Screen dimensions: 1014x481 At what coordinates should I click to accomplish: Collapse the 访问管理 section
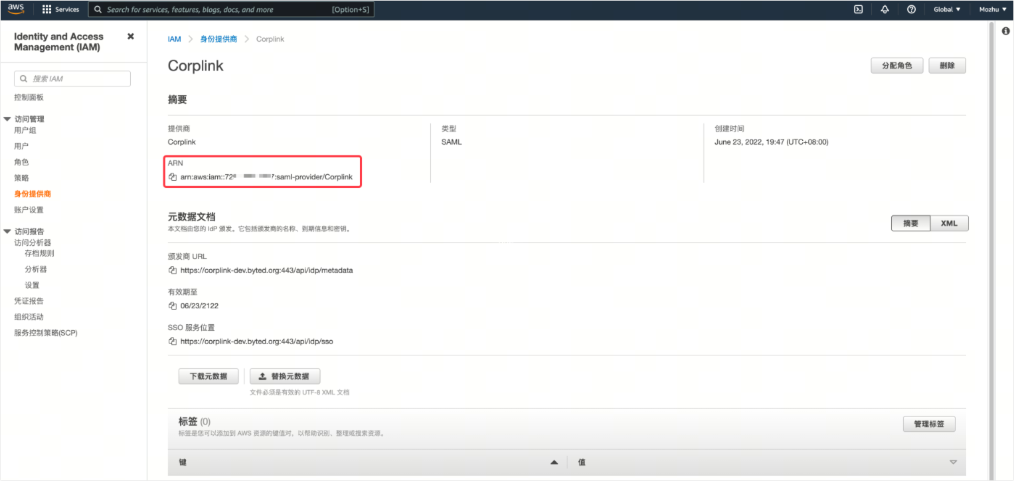[7, 119]
